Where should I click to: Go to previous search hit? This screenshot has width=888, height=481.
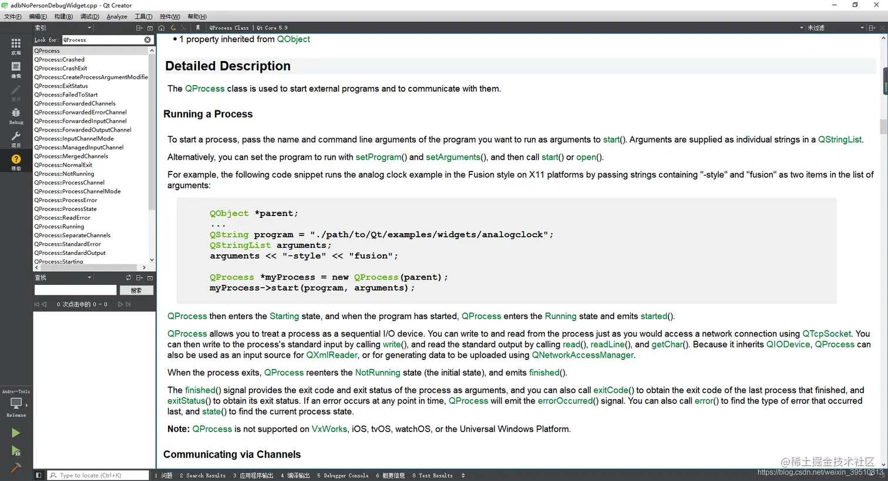tap(44, 304)
